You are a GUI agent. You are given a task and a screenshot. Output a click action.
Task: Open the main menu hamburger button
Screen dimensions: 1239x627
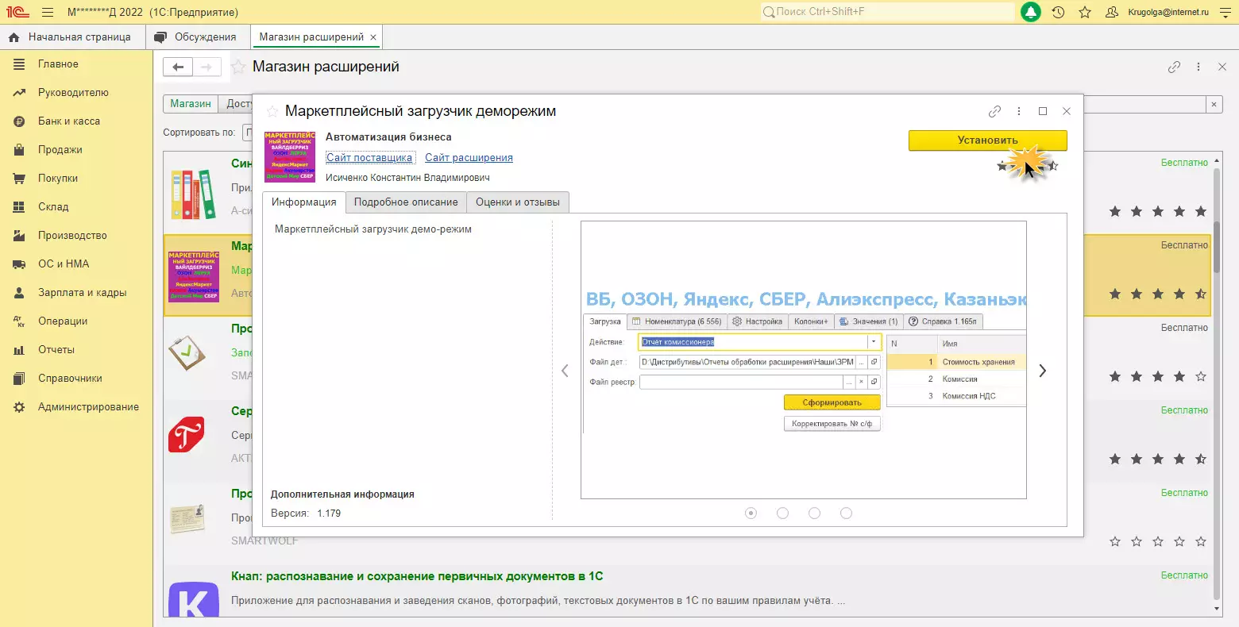[x=47, y=12]
